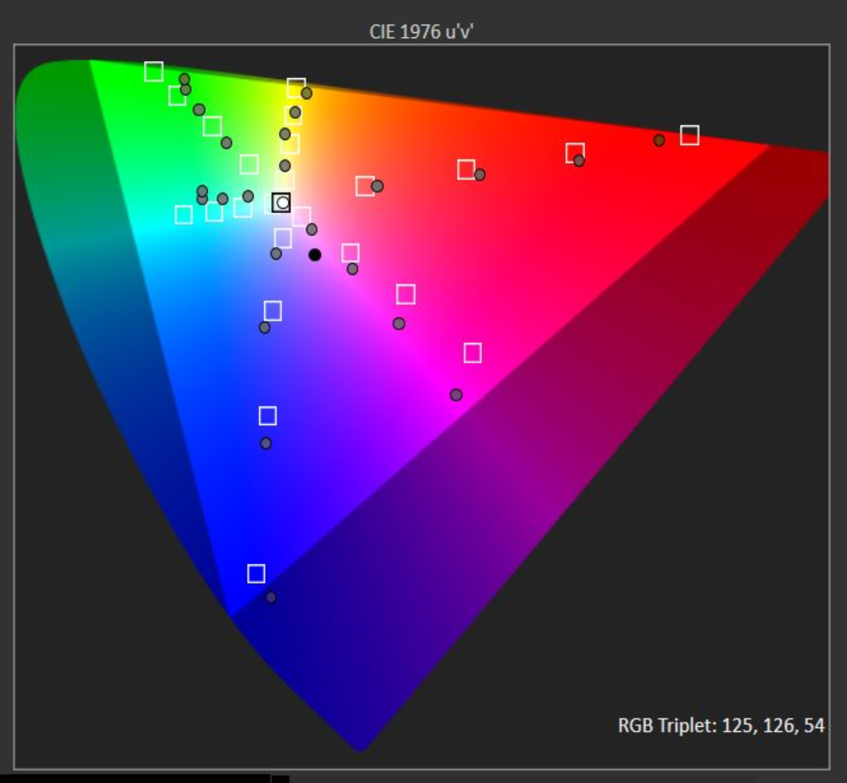This screenshot has height=783, width=847.
Task: Select the measured dot just below the blue primary target
Action: (x=271, y=597)
